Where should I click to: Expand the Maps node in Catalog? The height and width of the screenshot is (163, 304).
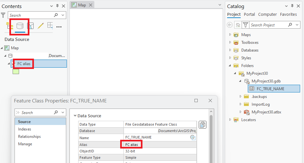tap(230, 34)
